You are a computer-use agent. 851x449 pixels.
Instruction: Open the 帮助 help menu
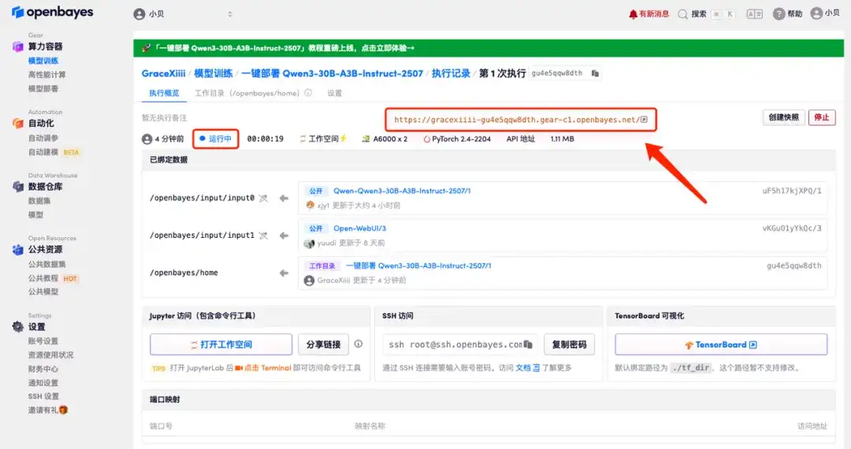pos(787,14)
